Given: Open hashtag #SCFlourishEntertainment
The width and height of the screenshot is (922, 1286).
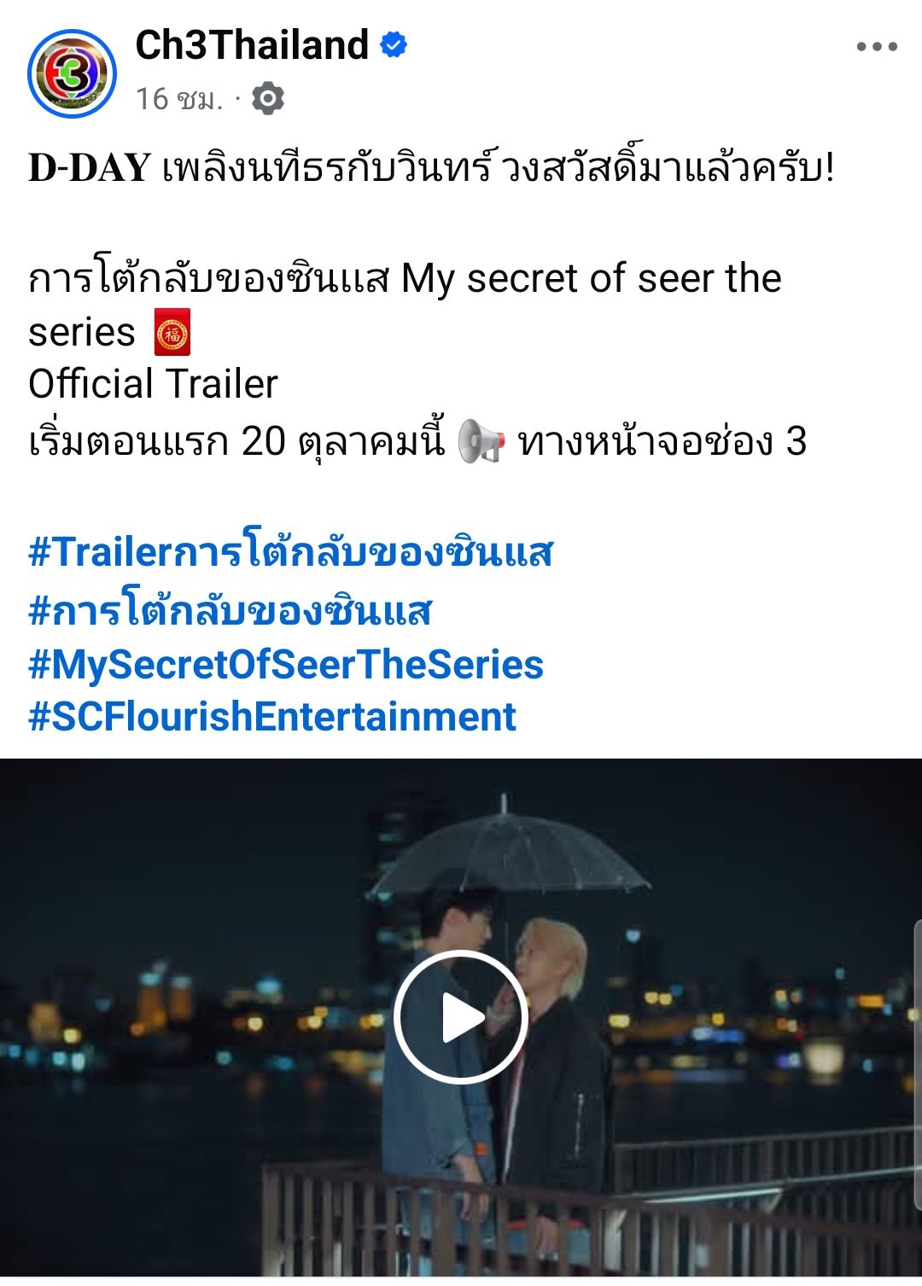Looking at the screenshot, I should click(272, 716).
